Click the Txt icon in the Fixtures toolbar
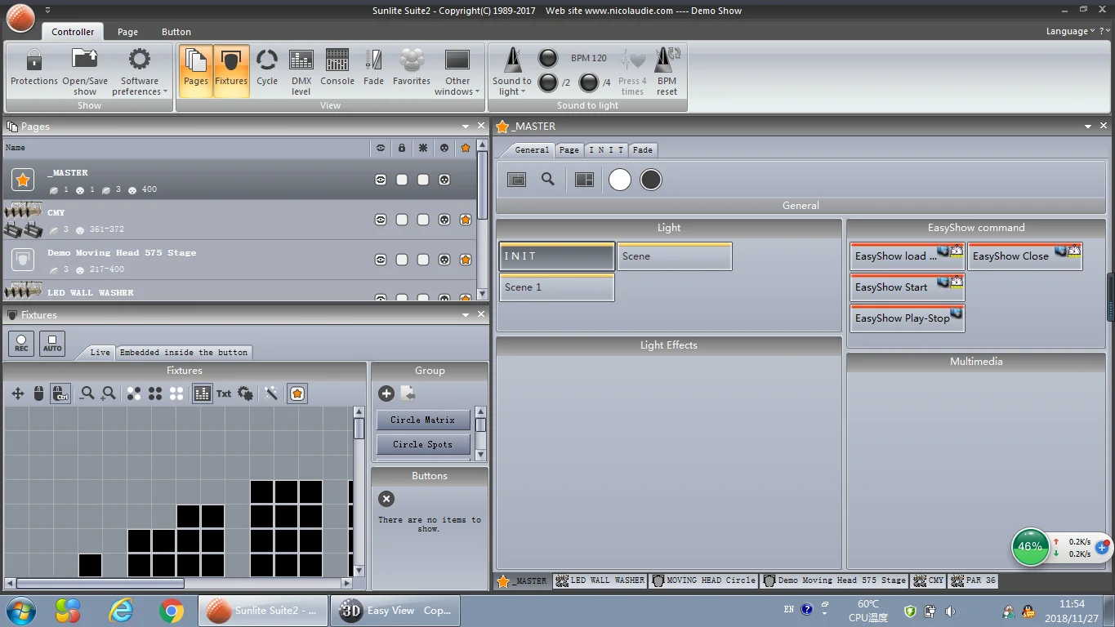The width and height of the screenshot is (1115, 627). pyautogui.click(x=224, y=394)
